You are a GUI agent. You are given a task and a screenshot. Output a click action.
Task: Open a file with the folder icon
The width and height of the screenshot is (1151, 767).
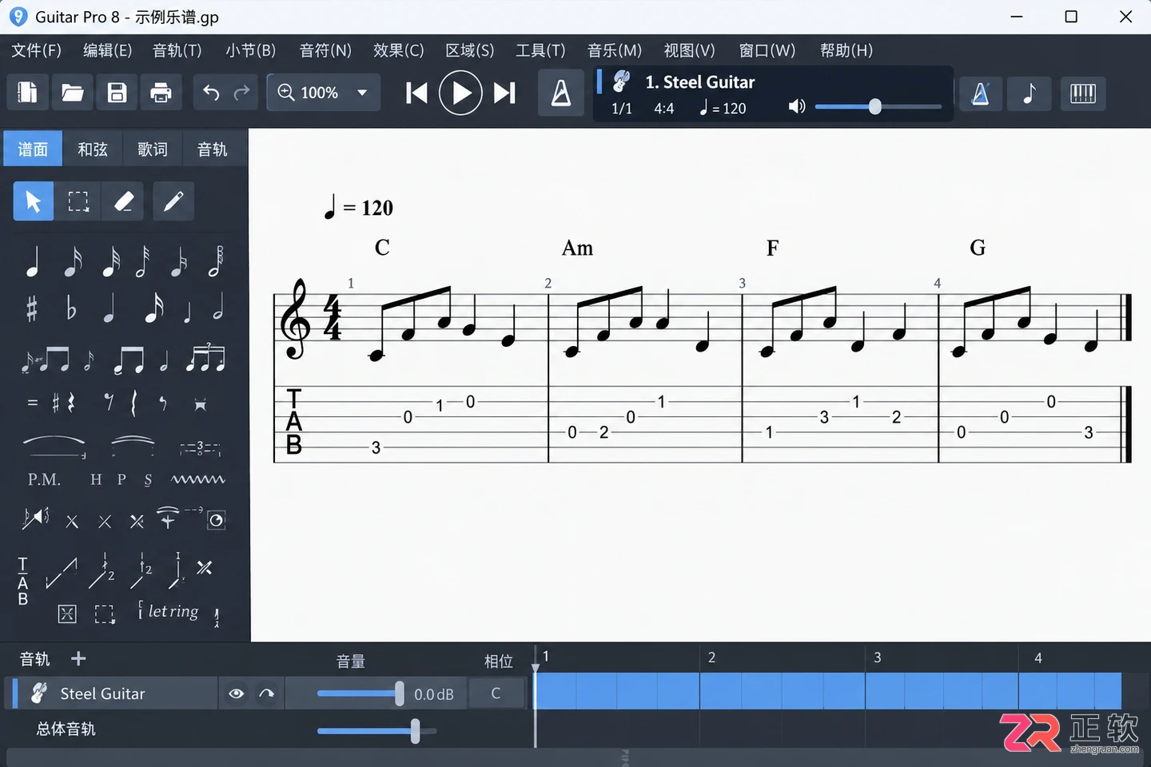[73, 93]
